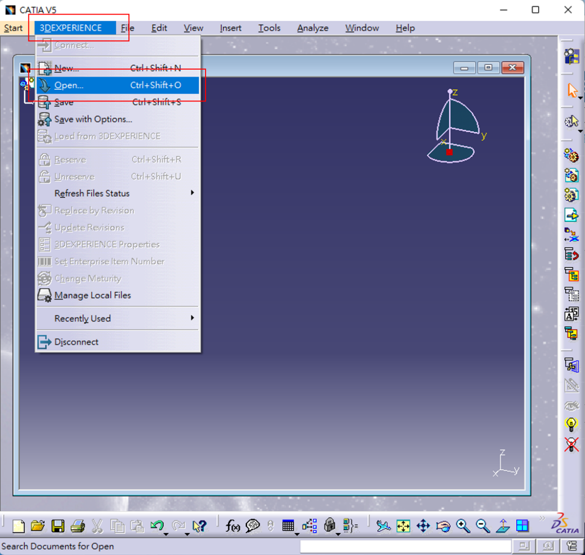
Task: Click the red square on the 3D compass
Action: click(x=449, y=152)
